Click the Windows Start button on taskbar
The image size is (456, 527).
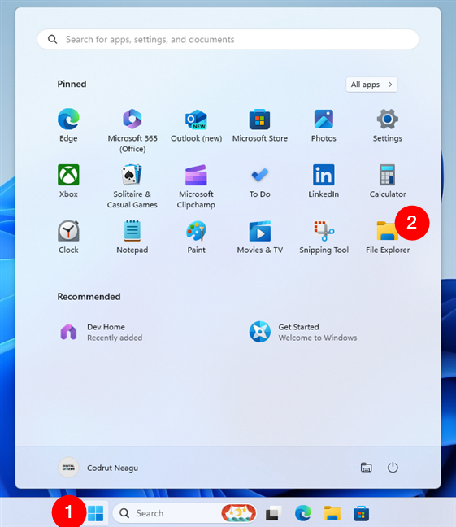(95, 513)
